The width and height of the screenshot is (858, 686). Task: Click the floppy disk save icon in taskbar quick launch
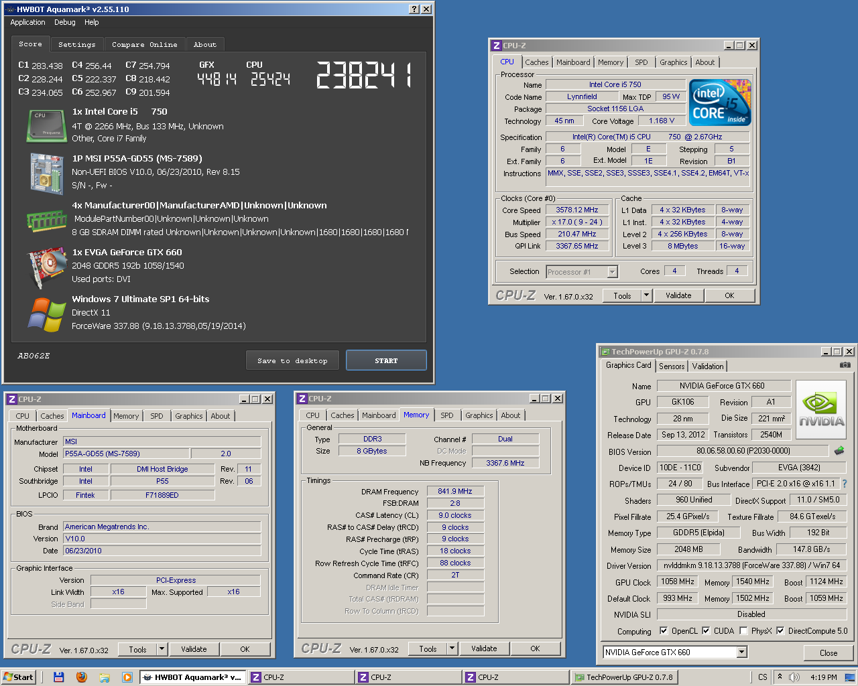coord(58,677)
